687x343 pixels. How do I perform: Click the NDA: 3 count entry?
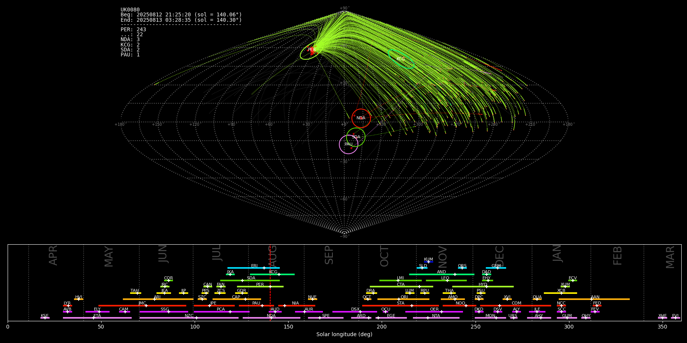[130, 39]
